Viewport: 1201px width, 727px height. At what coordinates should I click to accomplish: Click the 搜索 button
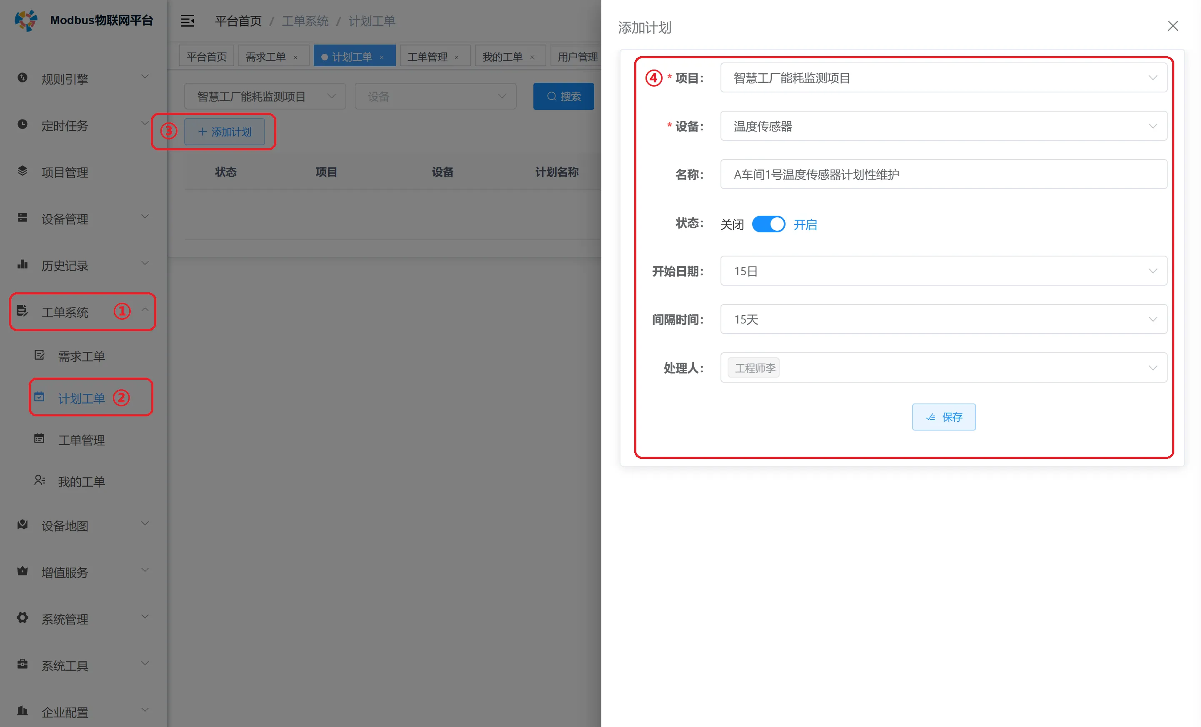click(564, 96)
